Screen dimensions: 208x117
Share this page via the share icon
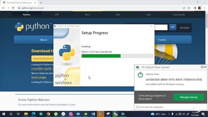click(184, 8)
